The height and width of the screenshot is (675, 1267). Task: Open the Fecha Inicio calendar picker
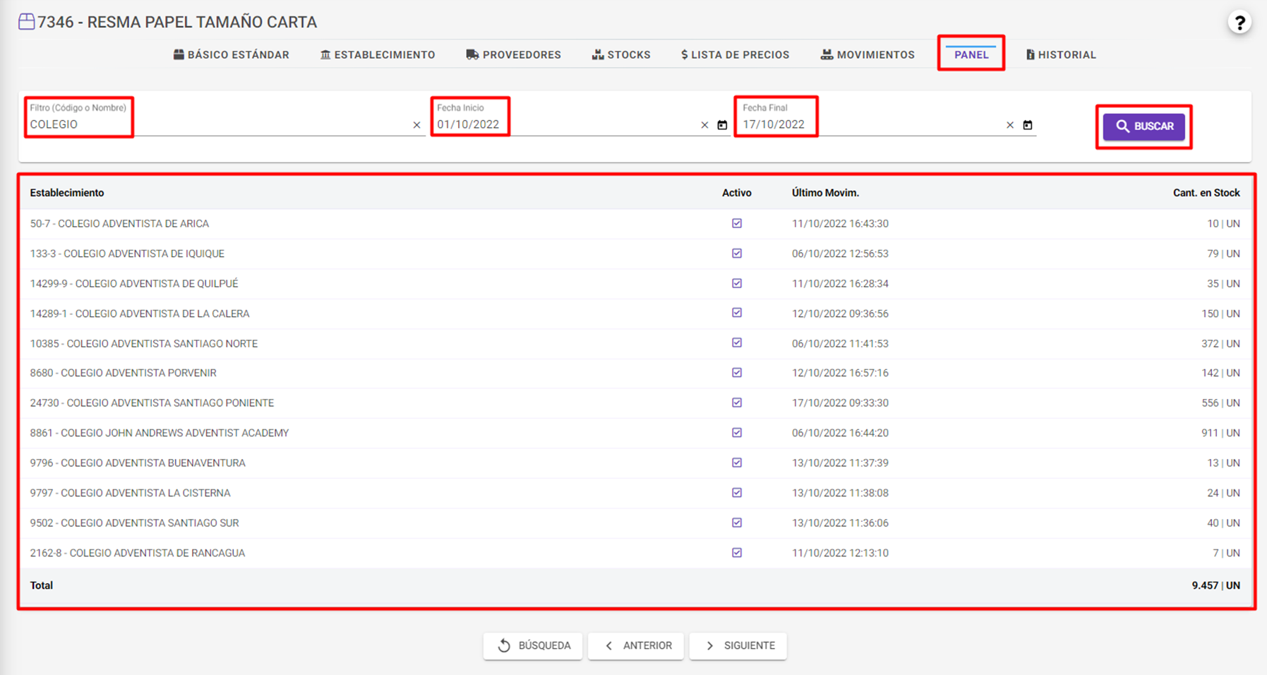click(x=722, y=125)
